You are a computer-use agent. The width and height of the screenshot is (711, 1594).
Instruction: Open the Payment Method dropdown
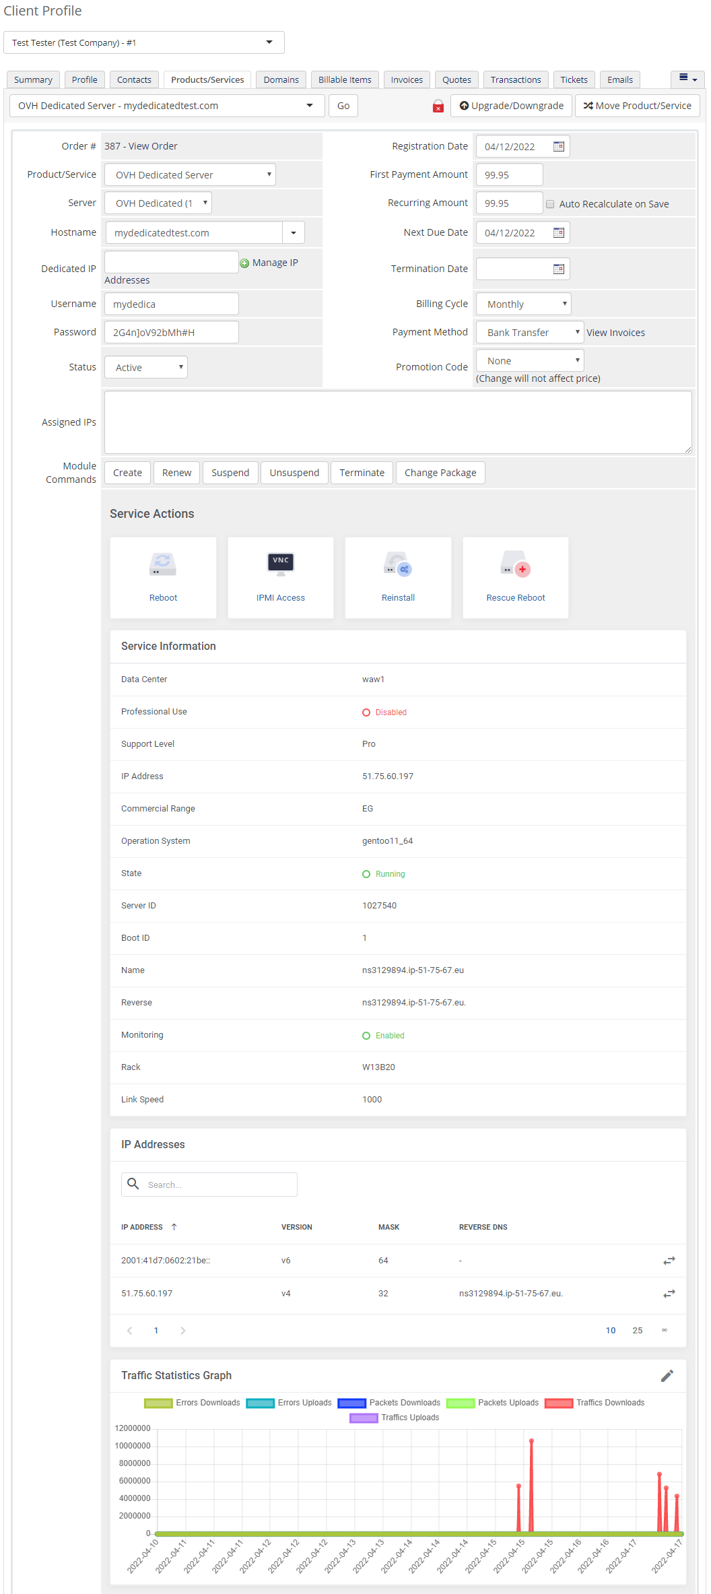click(530, 333)
